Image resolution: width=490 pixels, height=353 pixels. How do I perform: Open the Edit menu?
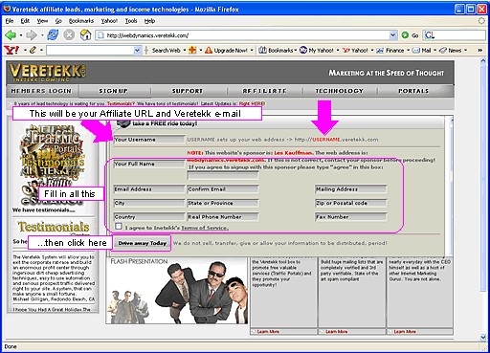(x=25, y=21)
